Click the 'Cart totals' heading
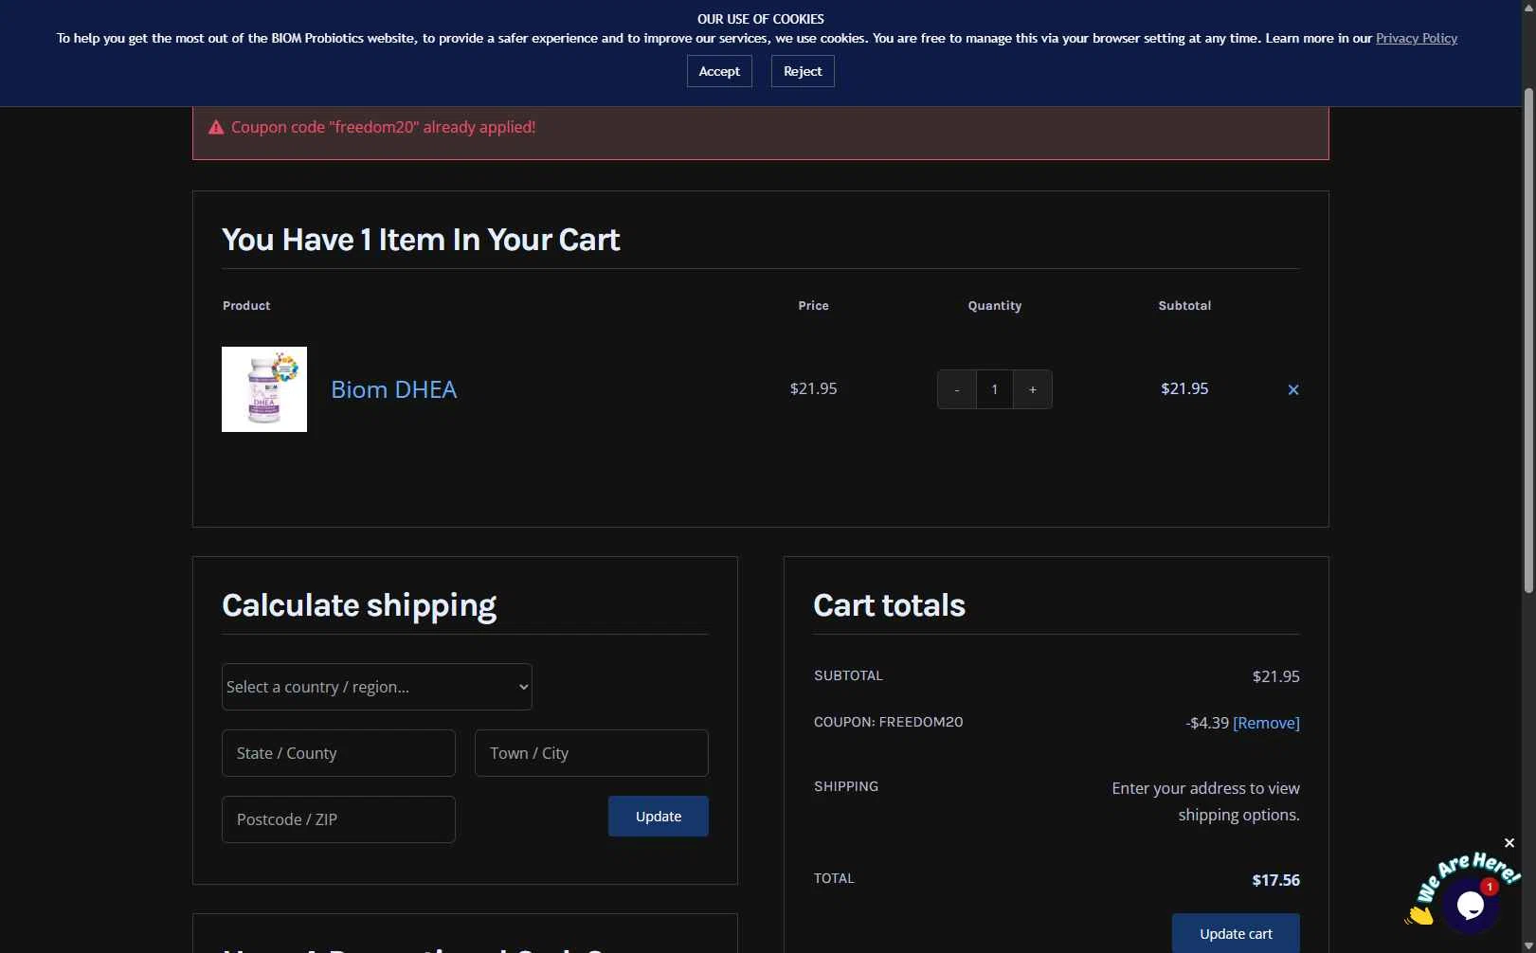 click(889, 605)
